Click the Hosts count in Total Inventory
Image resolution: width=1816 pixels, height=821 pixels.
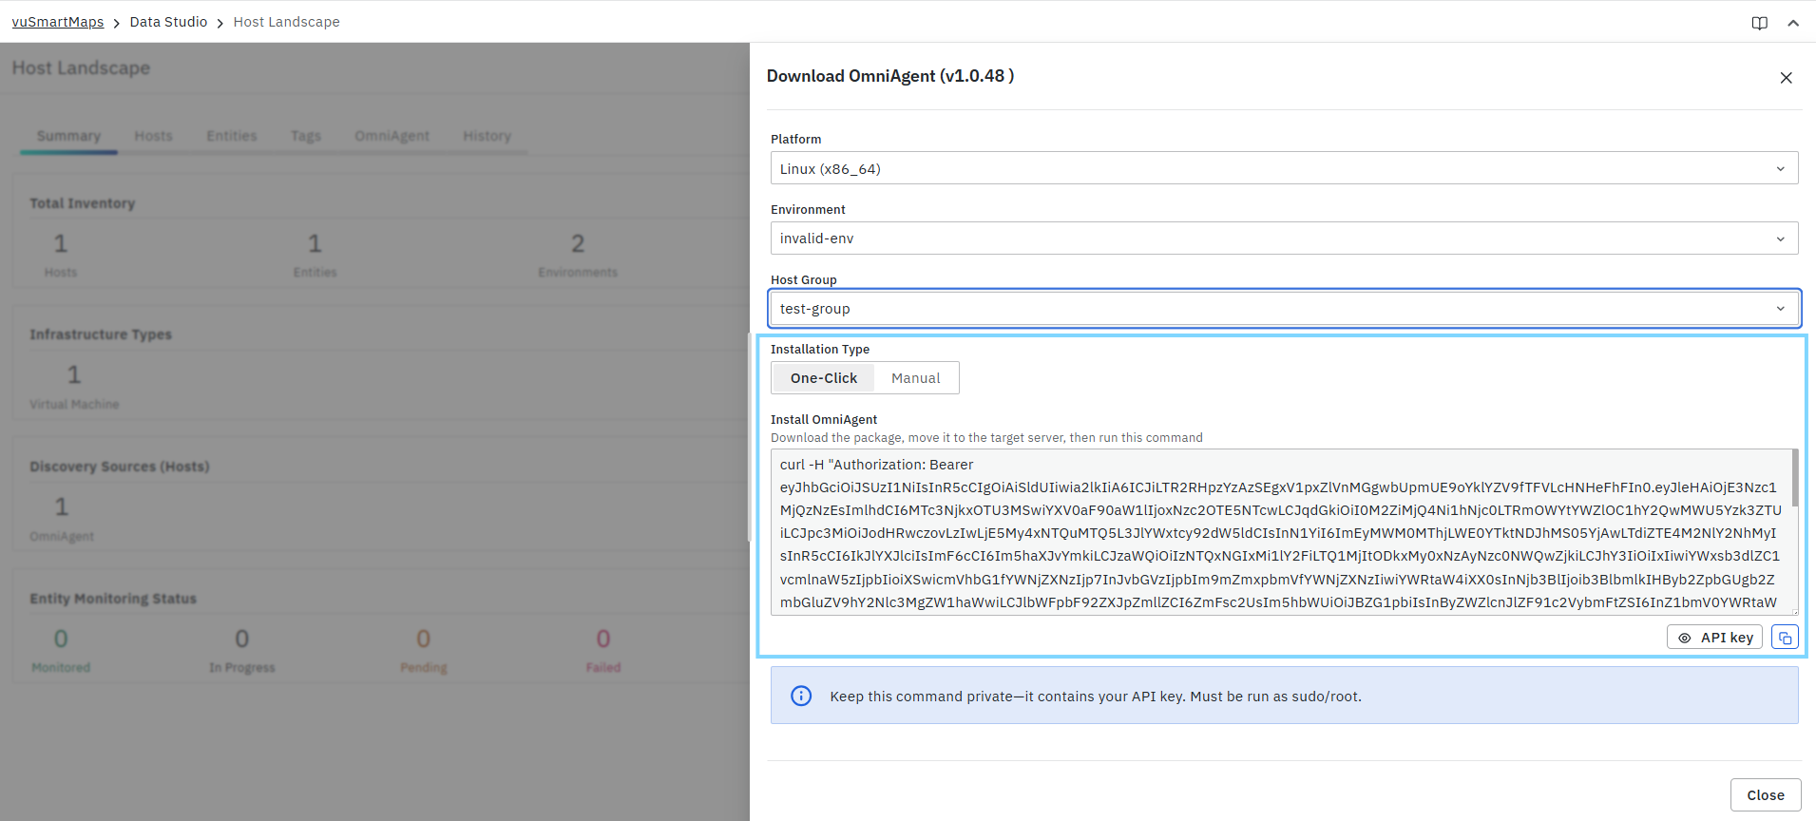61,244
